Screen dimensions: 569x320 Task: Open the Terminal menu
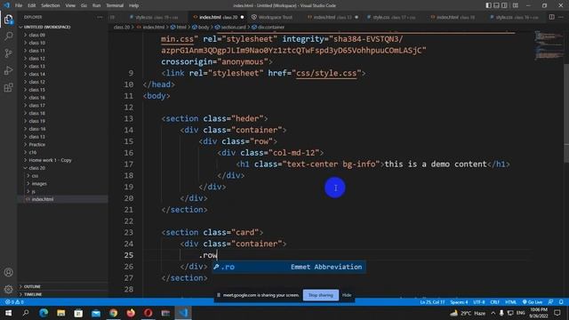pyautogui.click(x=115, y=5)
